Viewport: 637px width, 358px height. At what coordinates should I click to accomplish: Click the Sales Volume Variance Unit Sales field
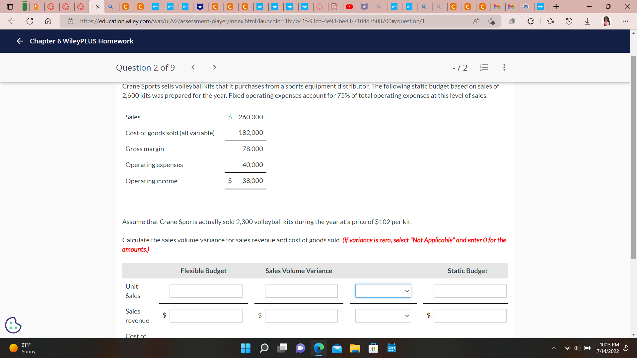pyautogui.click(x=301, y=291)
